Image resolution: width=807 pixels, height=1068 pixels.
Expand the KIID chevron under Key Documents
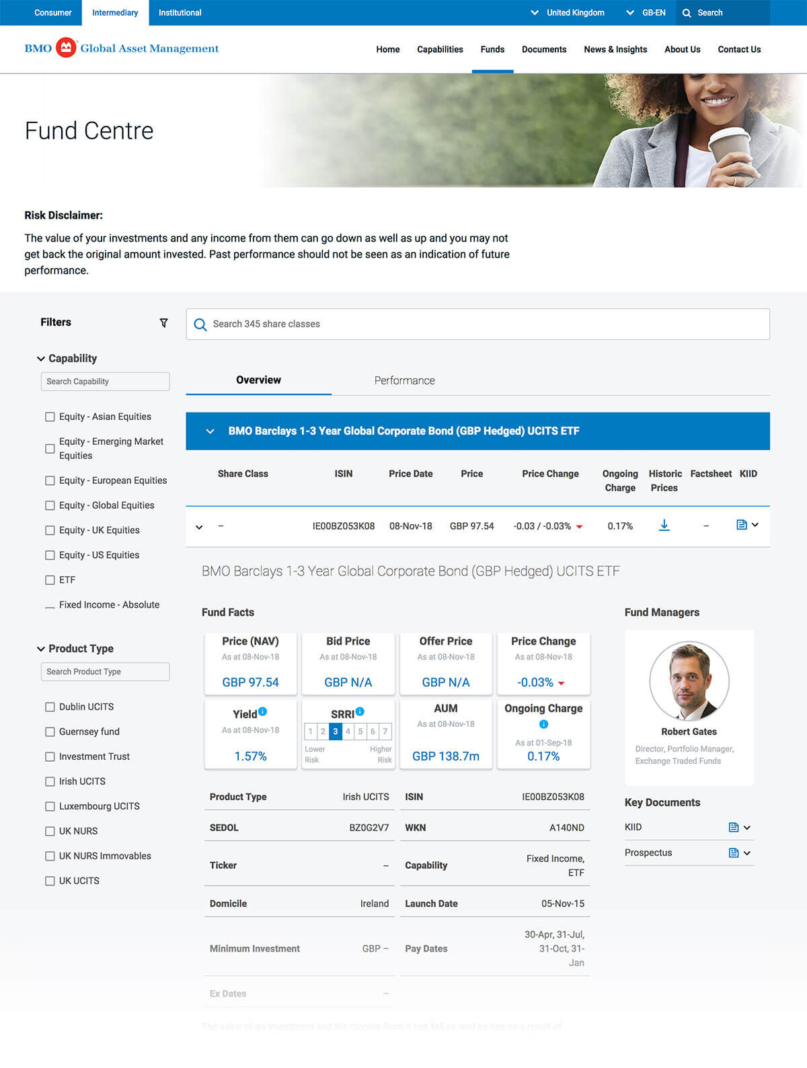(x=747, y=828)
